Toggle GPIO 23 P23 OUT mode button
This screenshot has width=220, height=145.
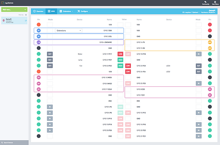tap(199, 66)
